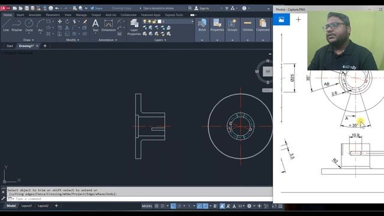This screenshot has height=216, width=384.
Task: Click the Erase tool pencil icon
Action: pyautogui.click(x=85, y=22)
